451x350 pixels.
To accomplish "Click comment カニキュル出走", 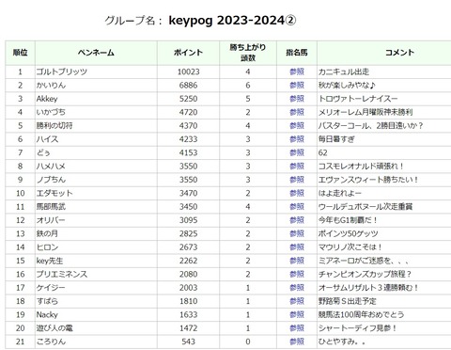I will [x=344, y=72].
